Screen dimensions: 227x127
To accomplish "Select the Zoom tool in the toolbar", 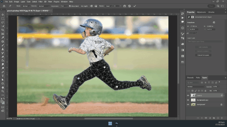I will point(3,91).
